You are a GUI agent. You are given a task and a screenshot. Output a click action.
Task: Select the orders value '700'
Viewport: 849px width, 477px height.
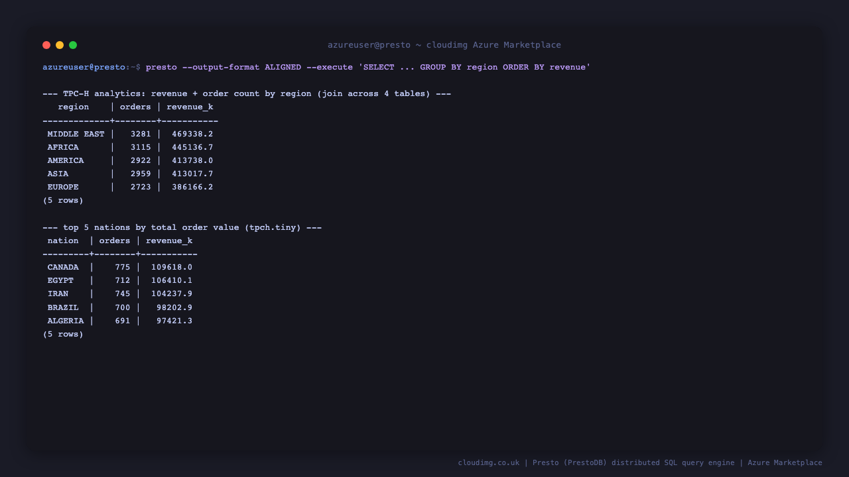click(123, 307)
